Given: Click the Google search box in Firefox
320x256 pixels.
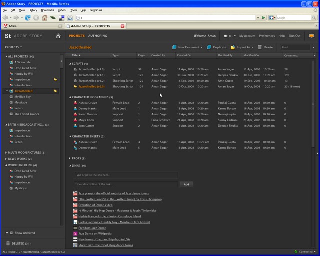Looking at the screenshot, I should coord(293,18).
